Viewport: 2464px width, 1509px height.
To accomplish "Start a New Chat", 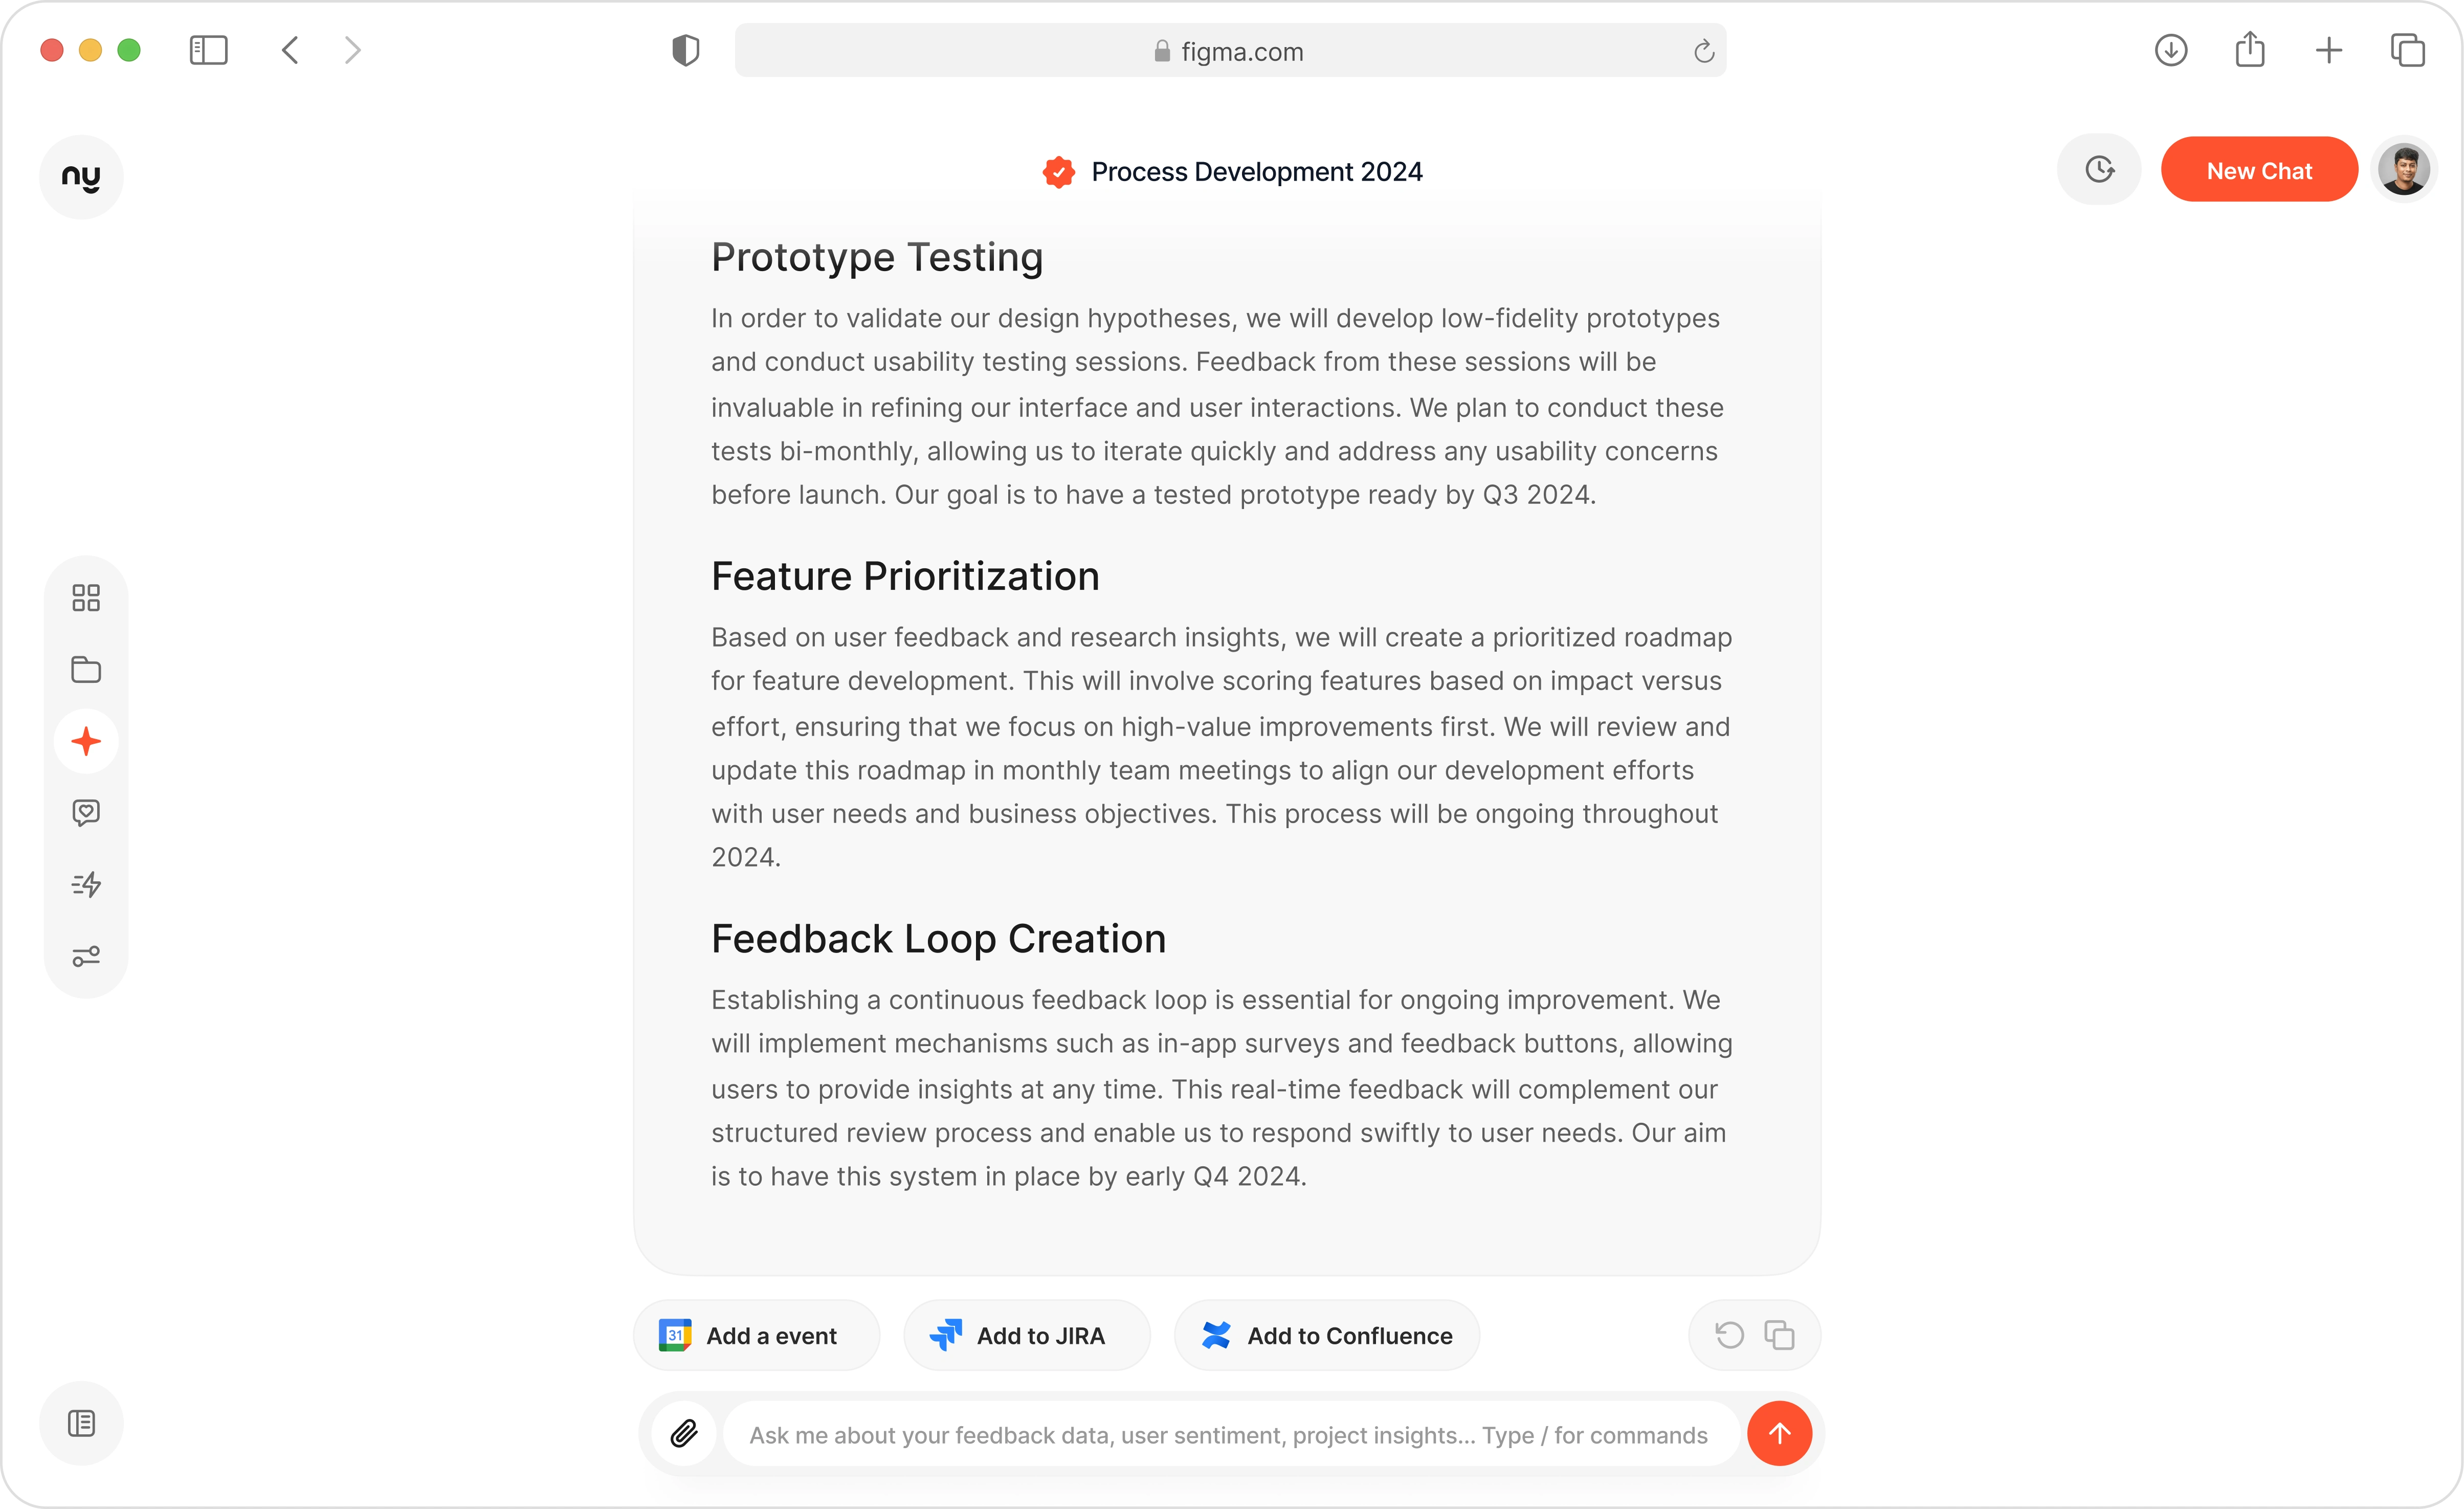I will click(2259, 170).
